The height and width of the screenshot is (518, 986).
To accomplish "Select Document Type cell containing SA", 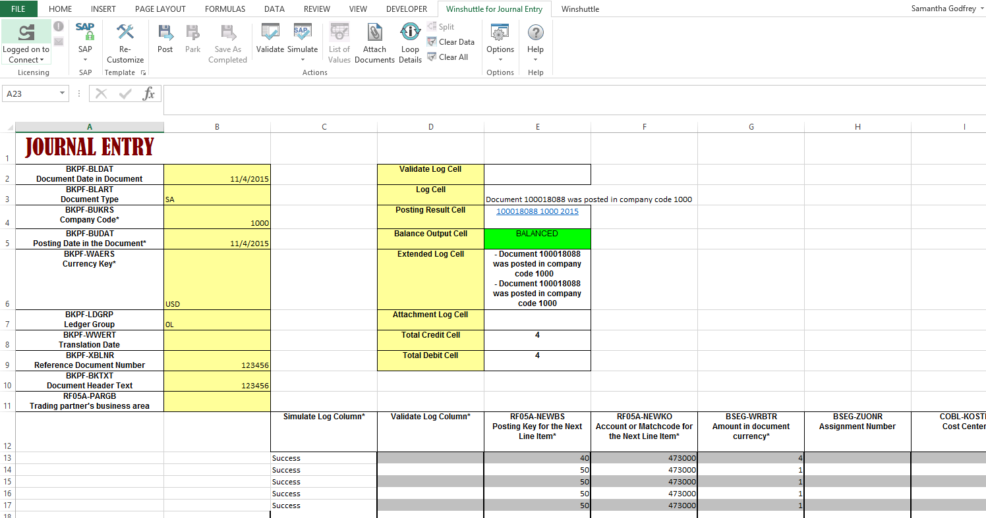I will 217,195.
